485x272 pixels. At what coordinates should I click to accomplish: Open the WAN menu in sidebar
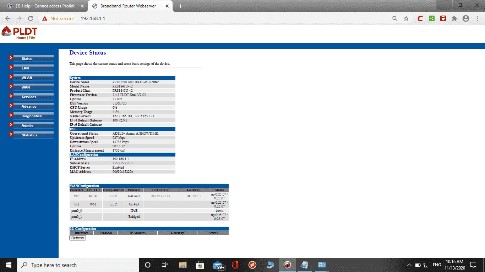[33, 87]
